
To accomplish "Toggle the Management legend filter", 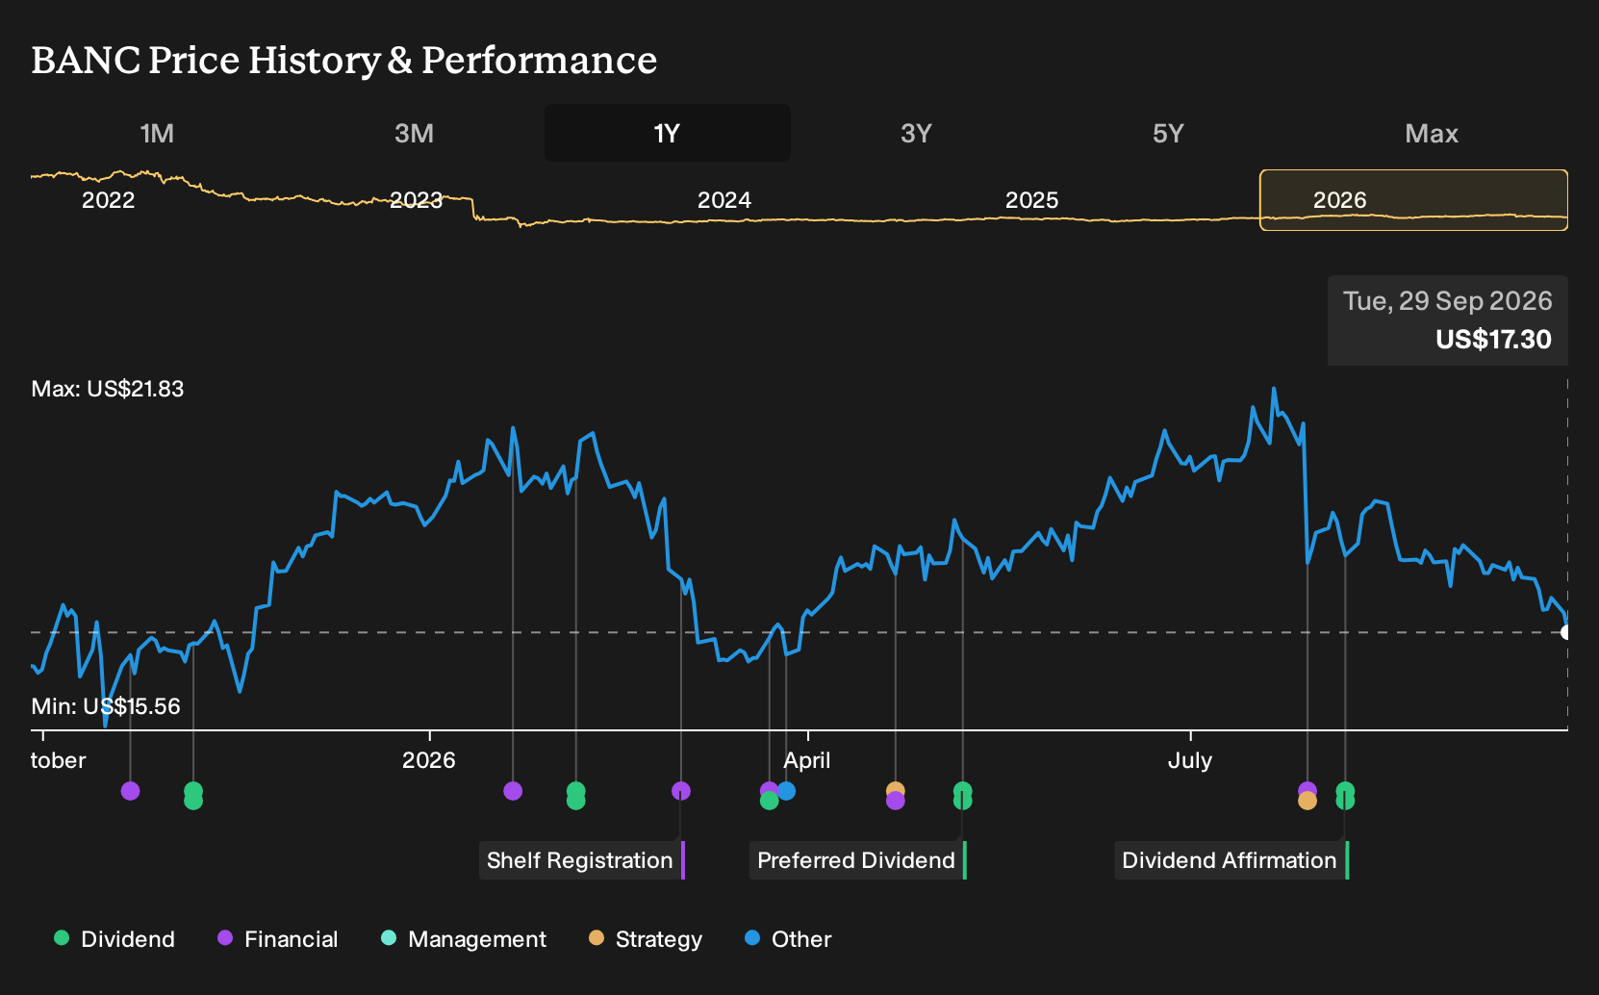I will (x=464, y=939).
